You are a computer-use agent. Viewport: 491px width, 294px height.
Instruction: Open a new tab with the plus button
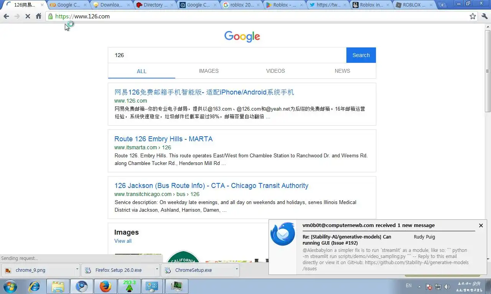point(442,5)
